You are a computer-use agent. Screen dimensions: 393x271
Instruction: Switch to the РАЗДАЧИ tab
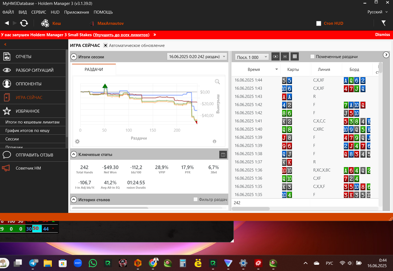tap(94, 70)
